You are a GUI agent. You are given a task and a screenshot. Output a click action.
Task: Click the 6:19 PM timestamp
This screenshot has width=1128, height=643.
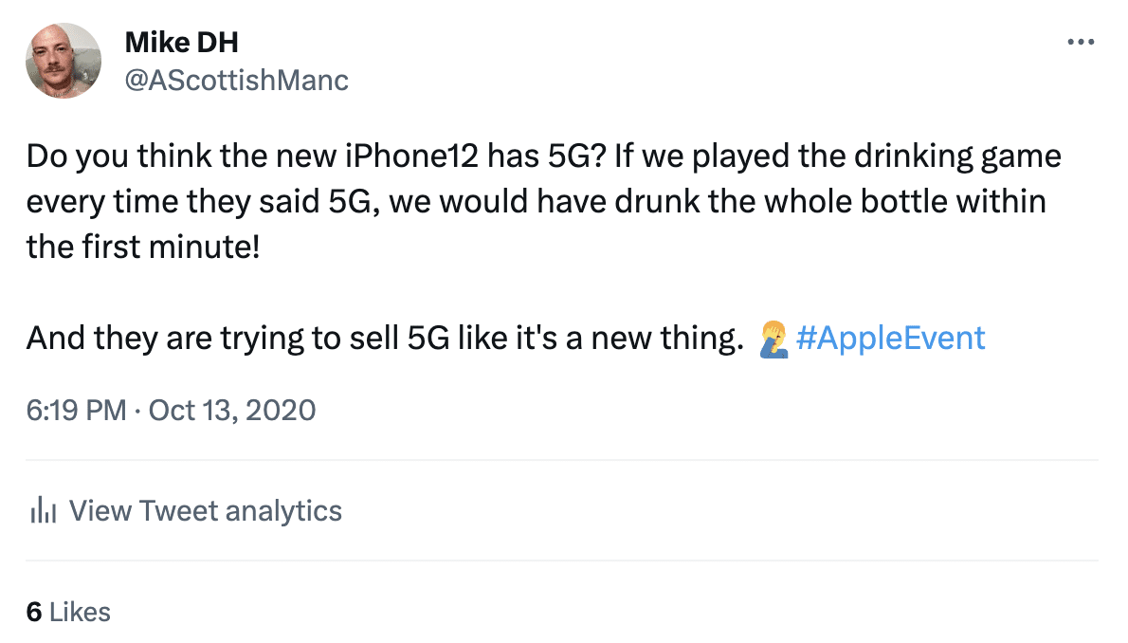[x=76, y=411]
